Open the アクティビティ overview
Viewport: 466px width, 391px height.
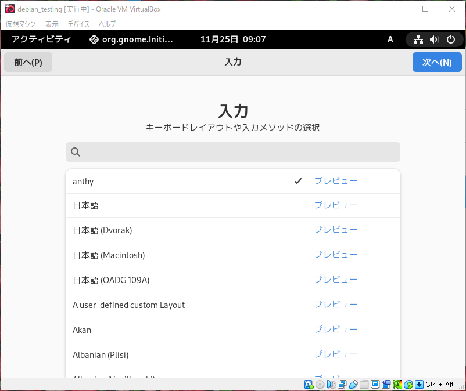click(41, 39)
